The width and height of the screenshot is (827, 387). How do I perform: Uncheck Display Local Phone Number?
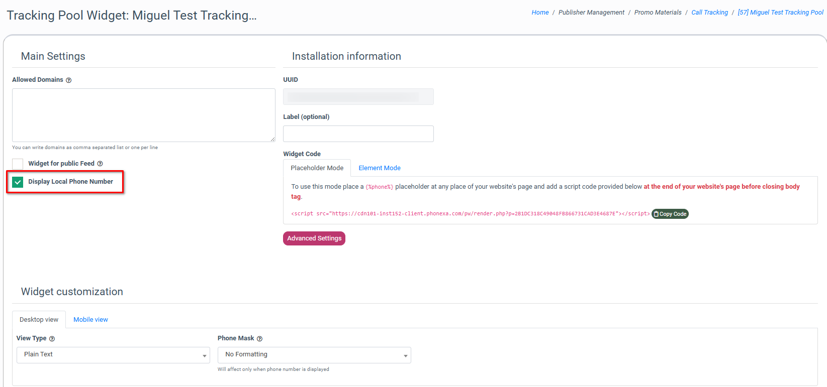click(18, 182)
